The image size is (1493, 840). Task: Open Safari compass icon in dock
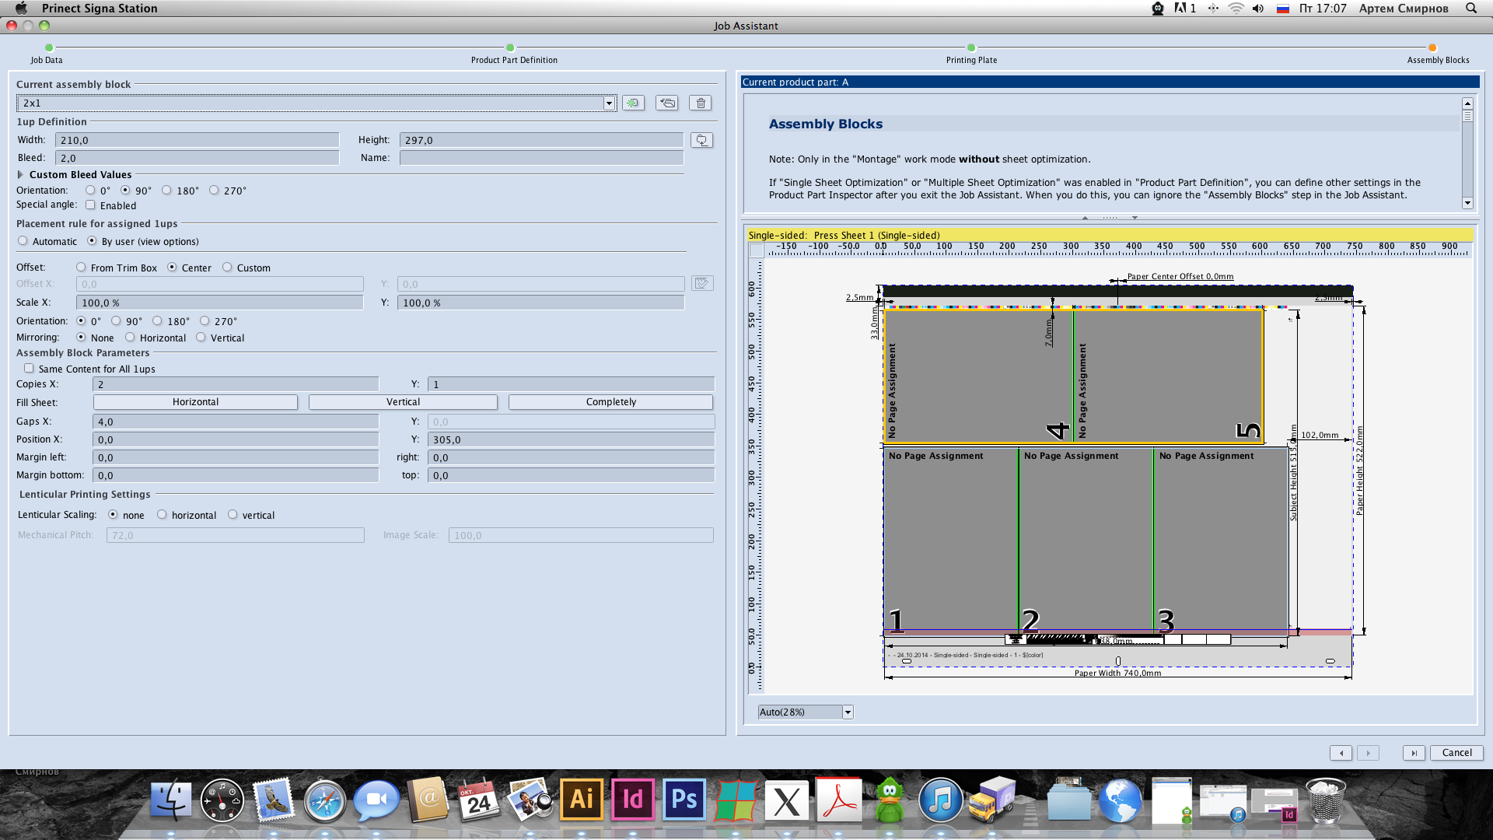[325, 800]
